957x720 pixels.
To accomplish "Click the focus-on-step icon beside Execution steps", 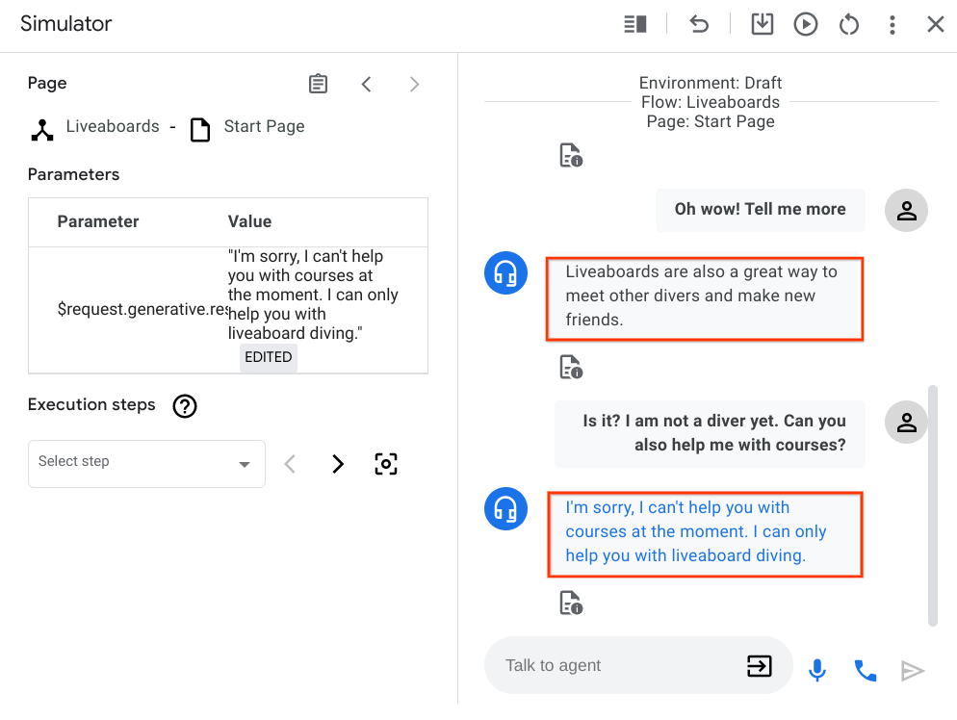I will (x=386, y=464).
